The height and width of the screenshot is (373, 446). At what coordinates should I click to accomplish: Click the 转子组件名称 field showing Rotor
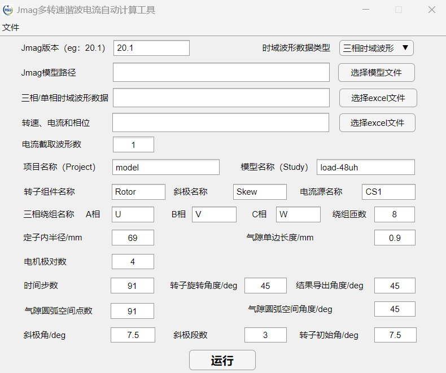(138, 192)
